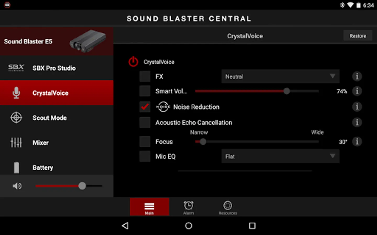The image size is (377, 235).
Task: Show info for Acoustic Echo Cancellation
Action: (357, 122)
